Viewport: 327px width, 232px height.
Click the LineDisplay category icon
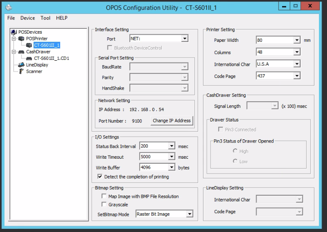click(21, 65)
